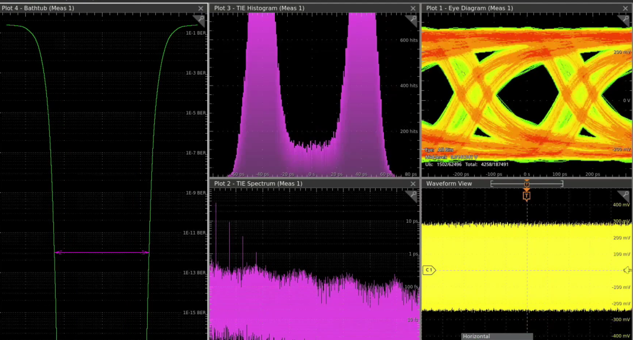633x340 pixels.
Task: Click the UIs 1502/62496 readout
Action: point(443,164)
